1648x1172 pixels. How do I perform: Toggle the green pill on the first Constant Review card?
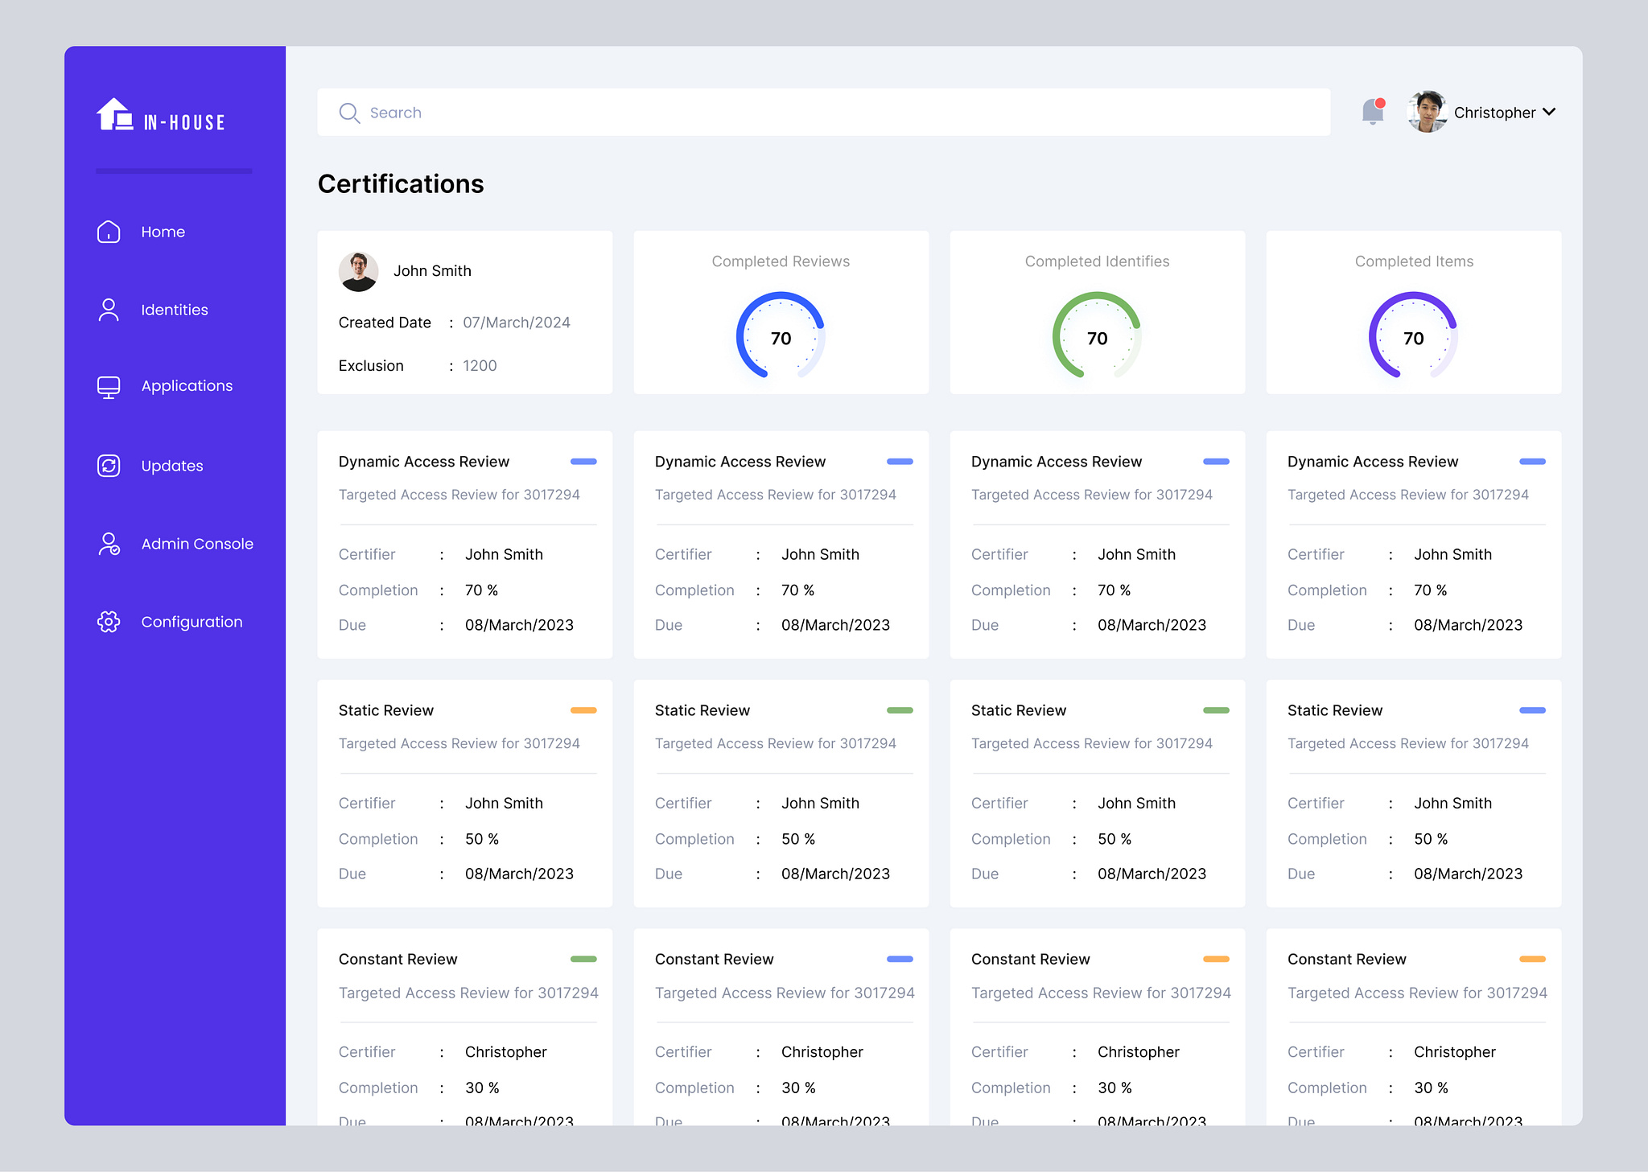pos(583,959)
